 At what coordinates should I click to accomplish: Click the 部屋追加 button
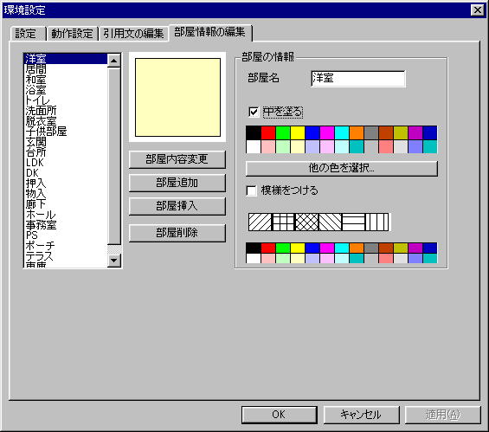(177, 183)
